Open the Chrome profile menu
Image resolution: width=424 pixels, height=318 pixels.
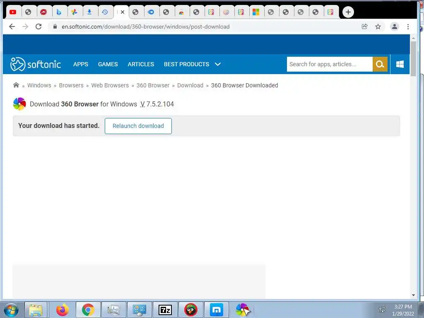pyautogui.click(x=395, y=26)
